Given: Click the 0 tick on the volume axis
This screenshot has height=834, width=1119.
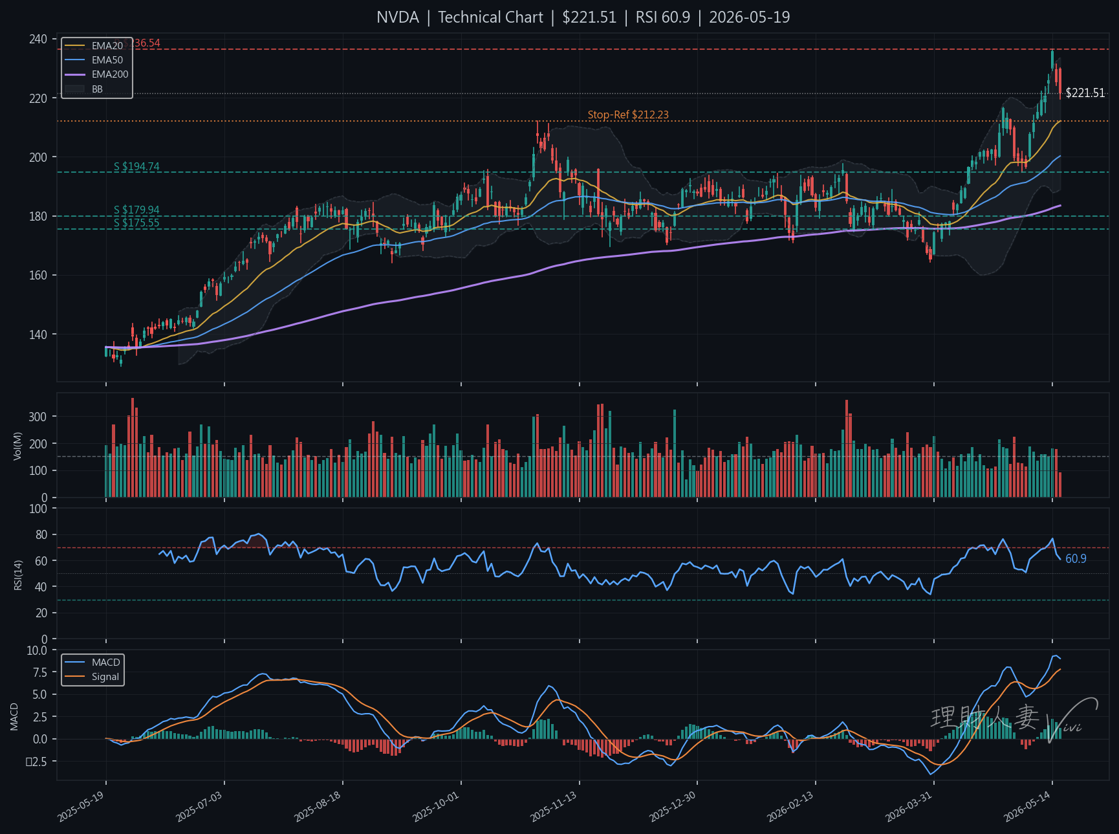Looking at the screenshot, I should 45,498.
